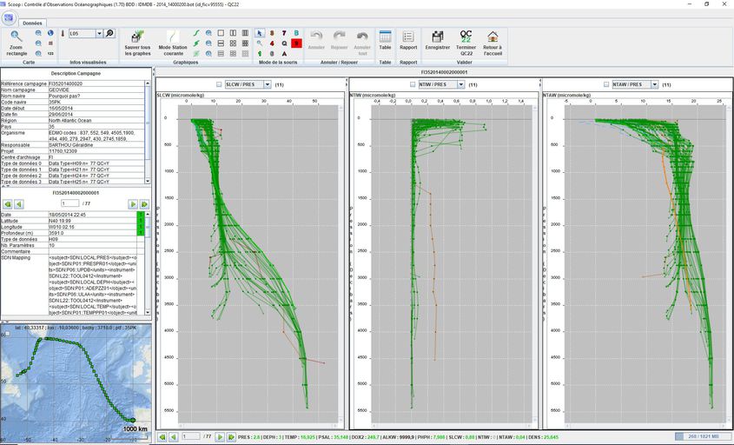Image resolution: width=734 pixels, height=445 pixels.
Task: Go to next station in left panel
Action: pos(133,204)
